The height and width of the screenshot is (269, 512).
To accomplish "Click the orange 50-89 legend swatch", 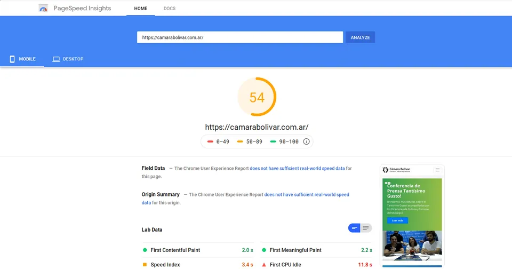I will 240,141.
